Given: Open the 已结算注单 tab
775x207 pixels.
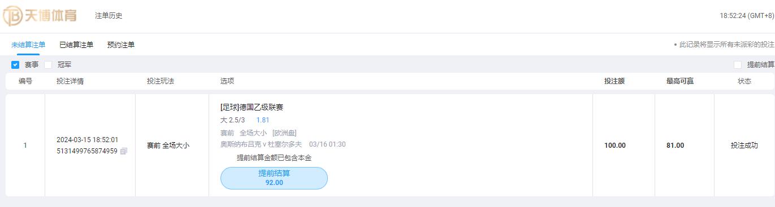Looking at the screenshot, I should coord(76,45).
